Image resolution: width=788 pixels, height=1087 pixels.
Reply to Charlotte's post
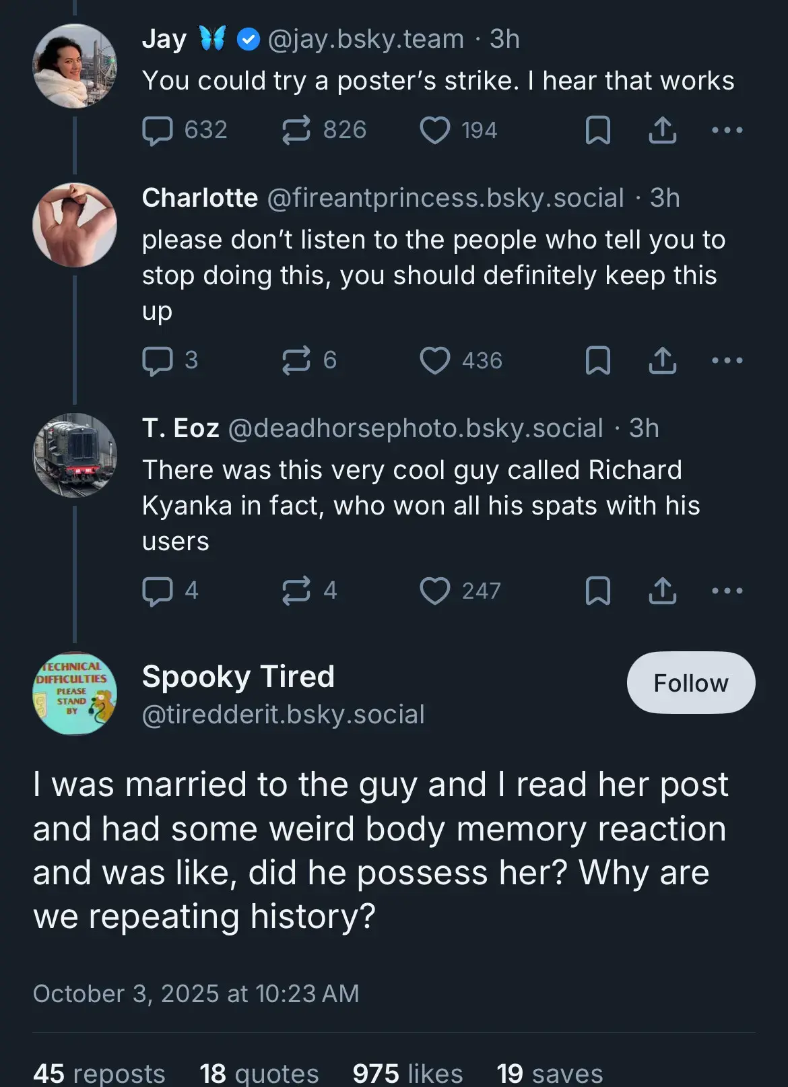pyautogui.click(x=158, y=361)
